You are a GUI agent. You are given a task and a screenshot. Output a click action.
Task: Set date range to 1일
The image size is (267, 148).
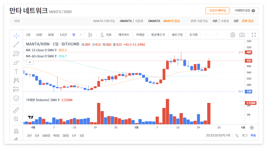tap(81, 136)
